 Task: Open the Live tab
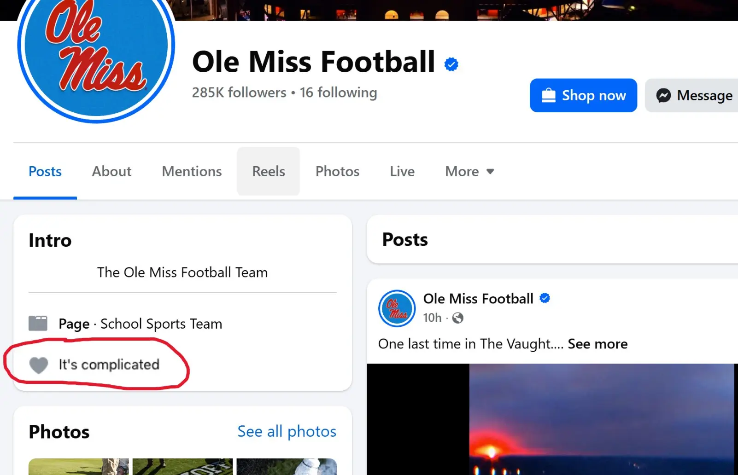point(402,172)
